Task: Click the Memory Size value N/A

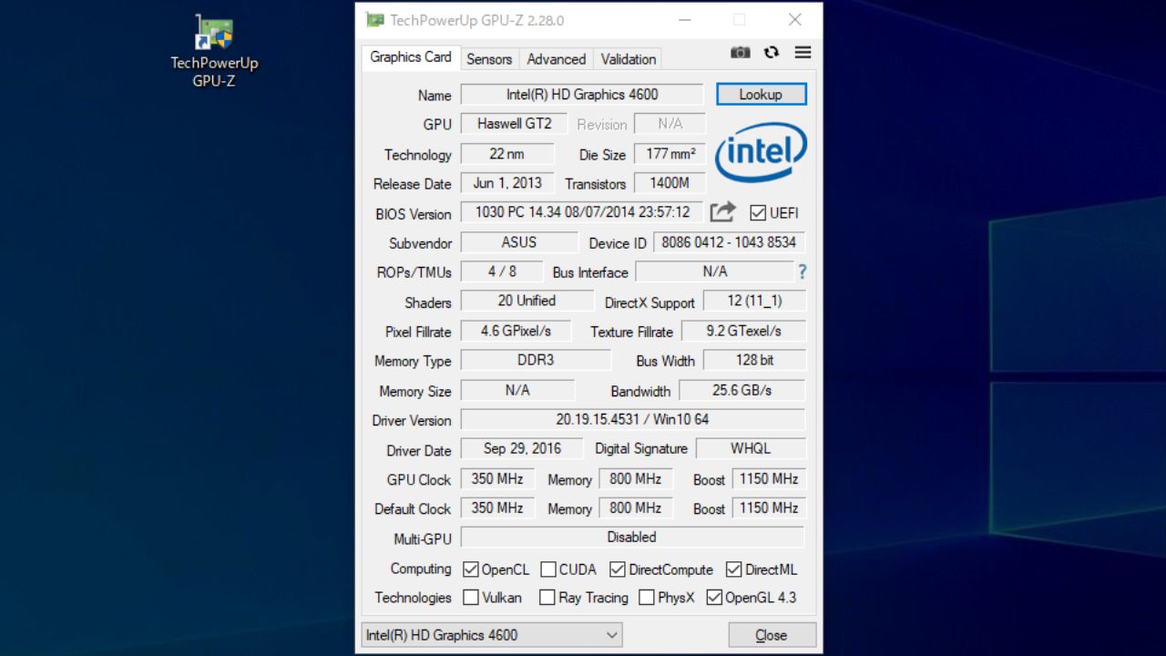Action: point(517,390)
